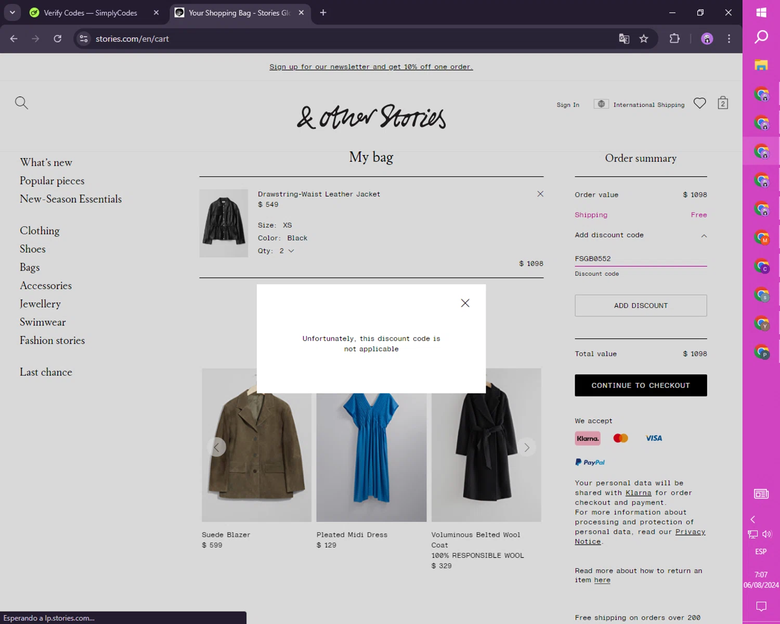The image size is (780, 624).
Task: Open the Swimwear category
Action: (43, 322)
